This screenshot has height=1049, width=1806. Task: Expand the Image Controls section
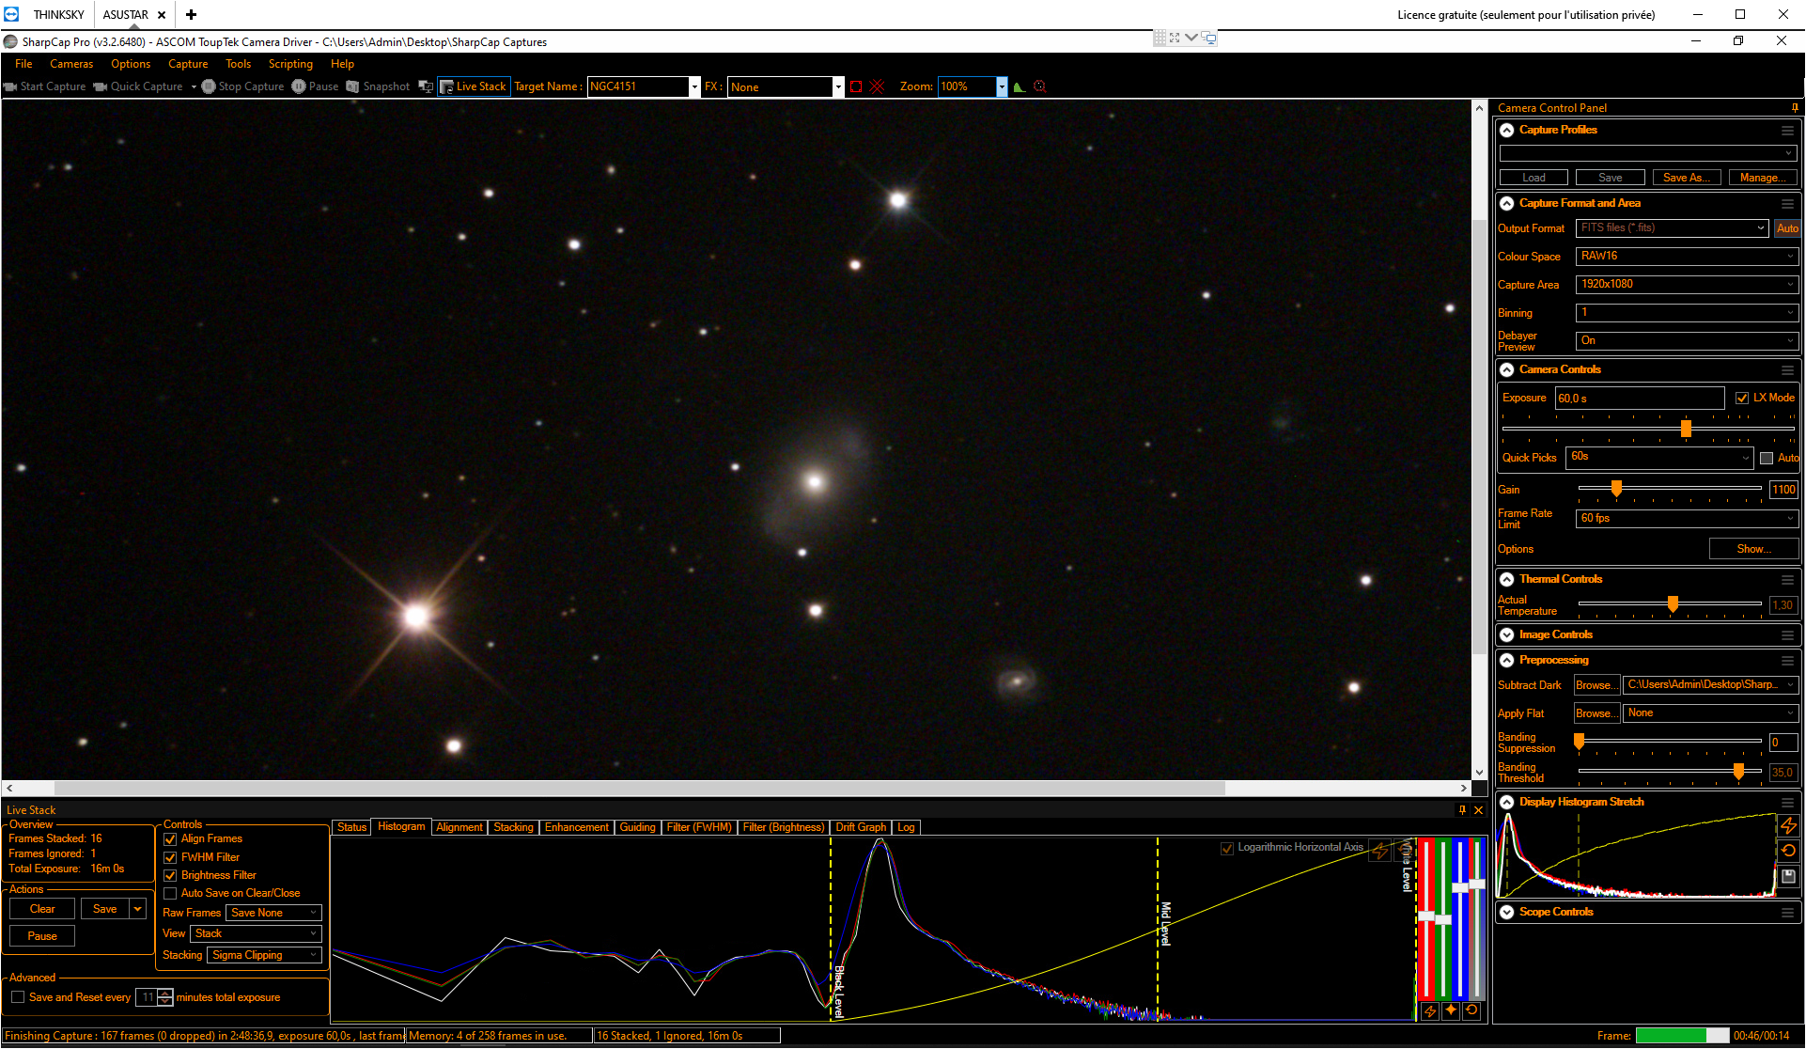[x=1507, y=635]
